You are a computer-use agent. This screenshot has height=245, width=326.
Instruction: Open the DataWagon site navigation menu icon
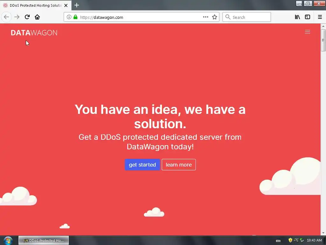pyautogui.click(x=308, y=32)
